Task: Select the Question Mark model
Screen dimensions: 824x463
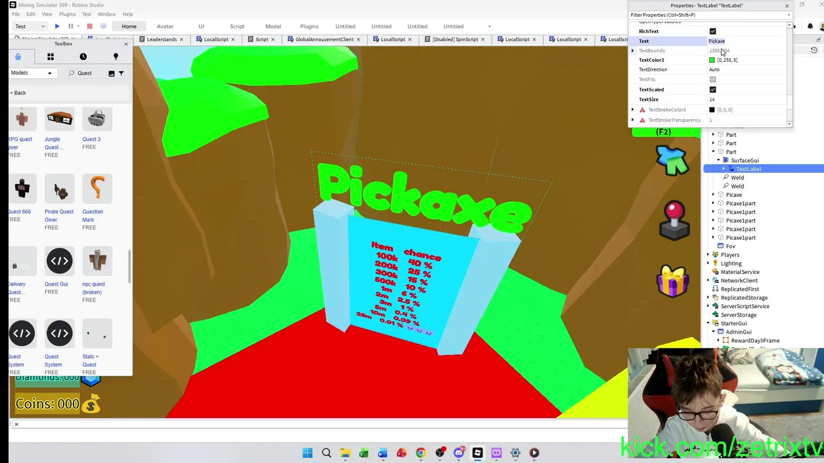Action: click(x=97, y=189)
